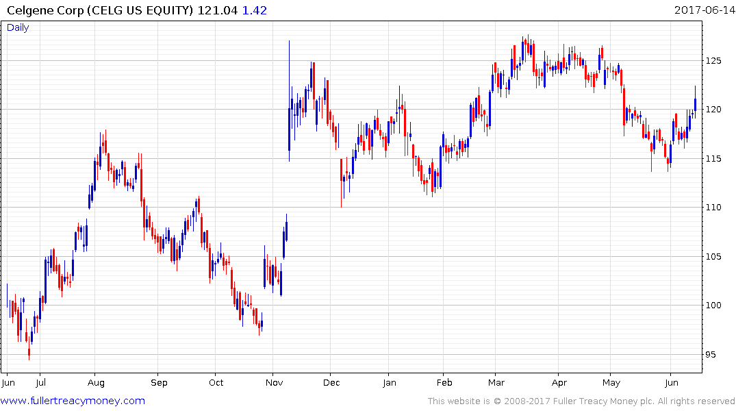
Task: Select the Sep marker on the time axis
Action: tap(159, 382)
